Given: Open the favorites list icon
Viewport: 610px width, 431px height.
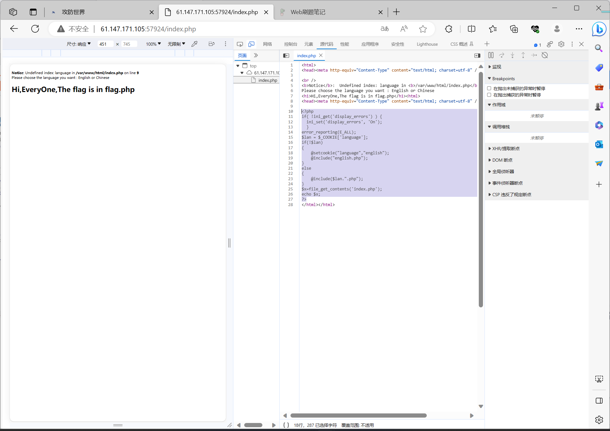Looking at the screenshot, I should 493,29.
